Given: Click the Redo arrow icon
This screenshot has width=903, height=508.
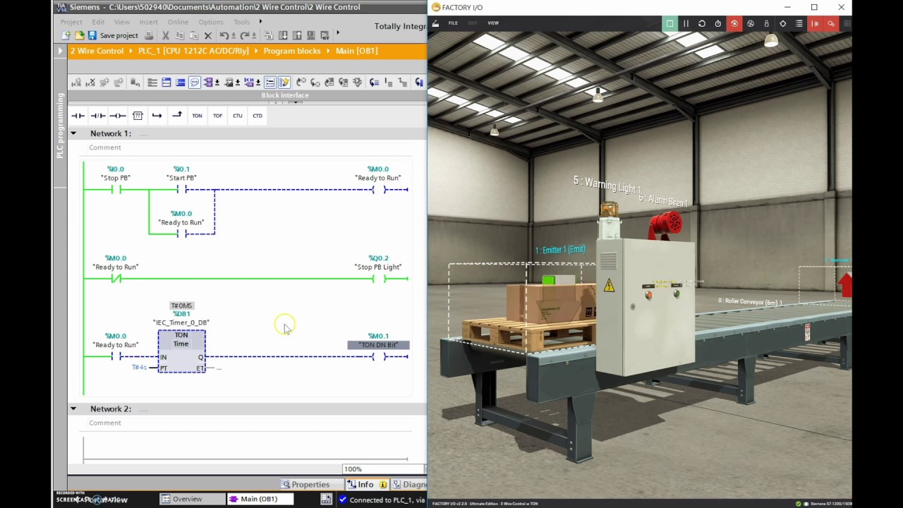Looking at the screenshot, I should [245, 35].
